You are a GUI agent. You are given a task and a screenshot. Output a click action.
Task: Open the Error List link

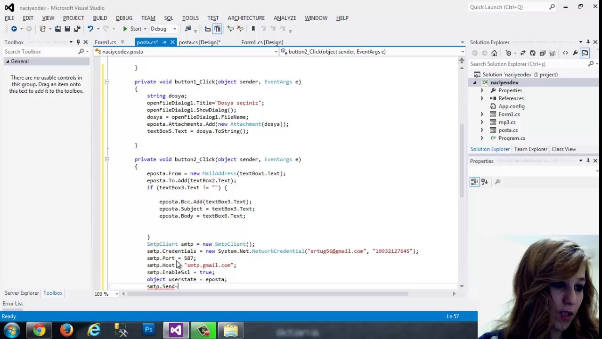tap(13, 304)
